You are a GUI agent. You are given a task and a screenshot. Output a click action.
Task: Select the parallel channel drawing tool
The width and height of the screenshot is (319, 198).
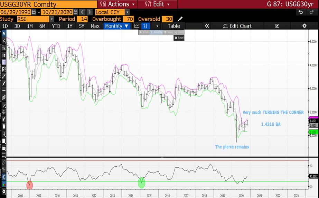tap(4, 97)
